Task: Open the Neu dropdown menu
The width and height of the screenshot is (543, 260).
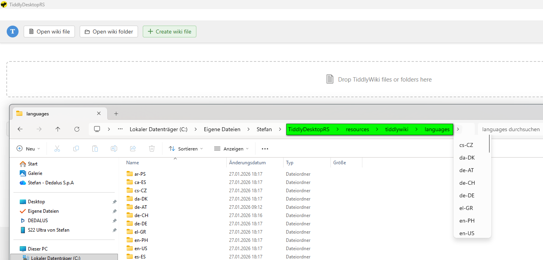Action: (x=28, y=149)
